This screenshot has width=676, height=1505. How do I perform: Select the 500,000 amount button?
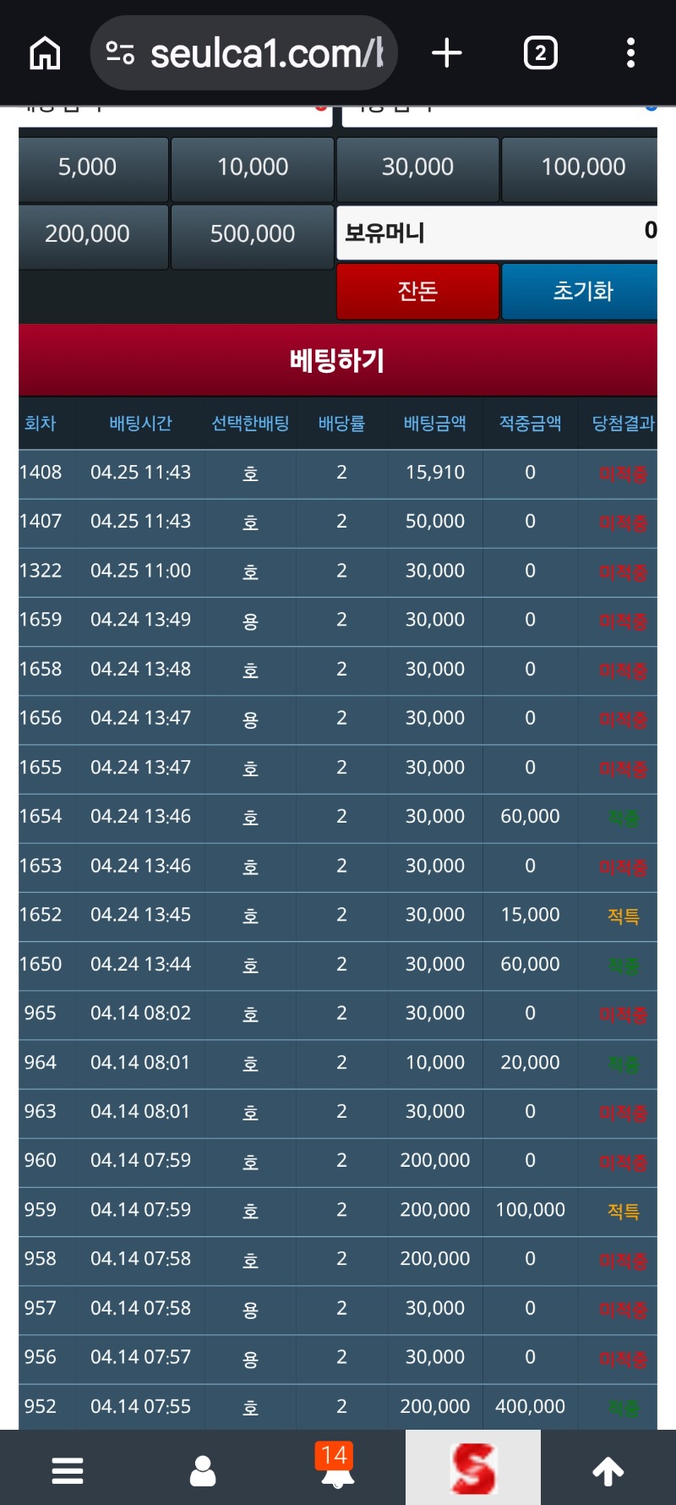coord(253,234)
